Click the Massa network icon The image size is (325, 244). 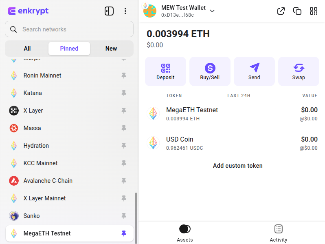pos(14,128)
